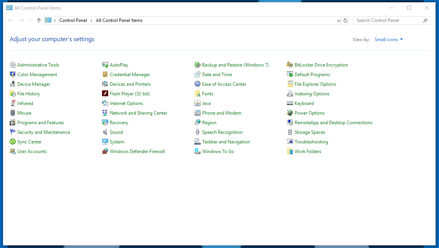Open the recent locations dropdown arrow
Image resolution: width=439 pixels, height=248 pixels.
31,20
